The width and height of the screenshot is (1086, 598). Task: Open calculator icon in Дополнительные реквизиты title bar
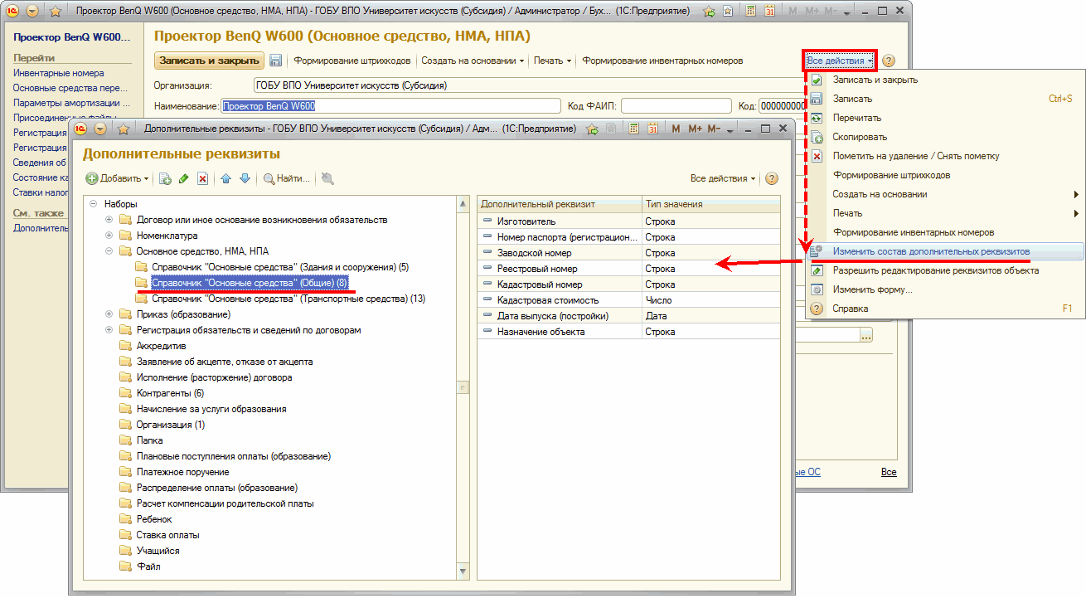pos(634,129)
